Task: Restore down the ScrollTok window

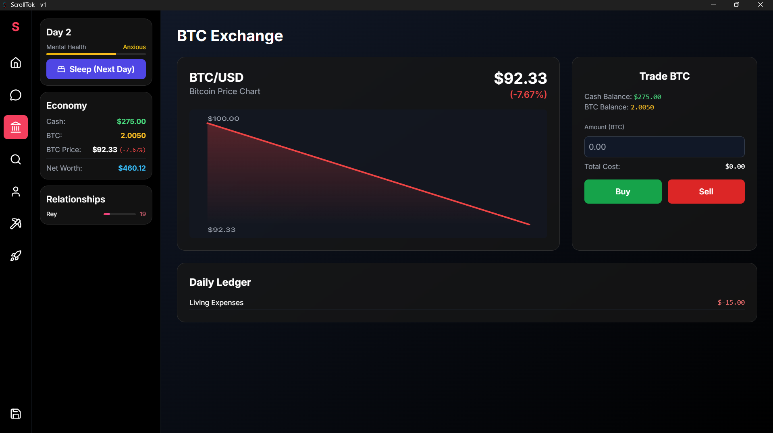Action: coord(736,5)
